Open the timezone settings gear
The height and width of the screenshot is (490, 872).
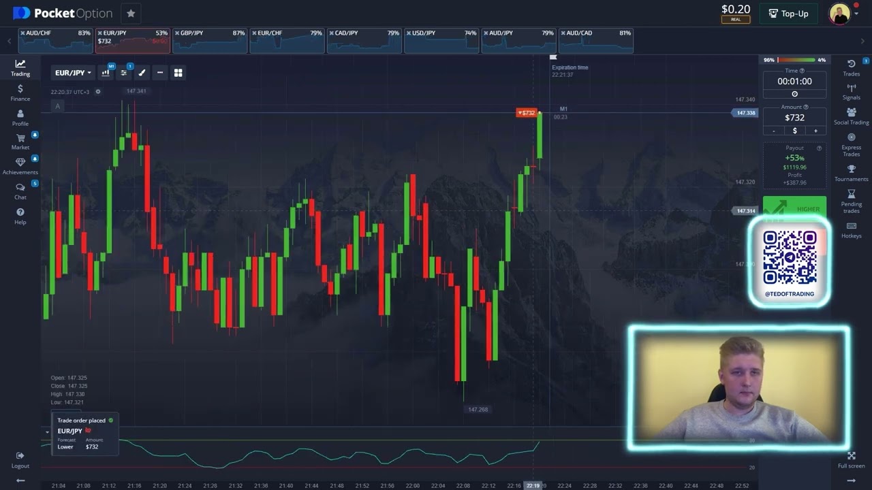click(x=98, y=92)
